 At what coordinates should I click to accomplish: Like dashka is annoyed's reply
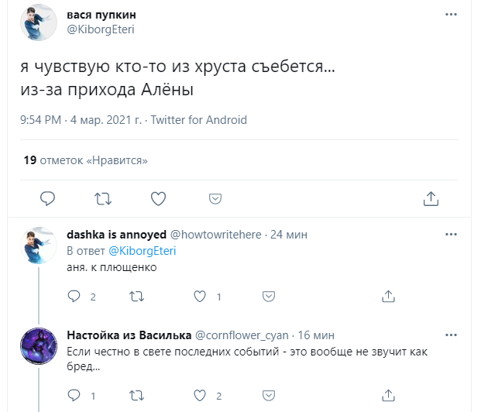coord(199,297)
